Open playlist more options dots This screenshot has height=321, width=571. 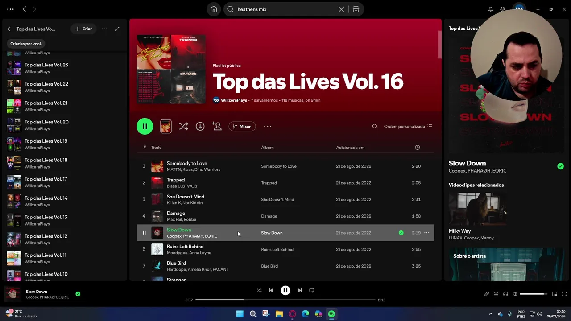tap(268, 127)
